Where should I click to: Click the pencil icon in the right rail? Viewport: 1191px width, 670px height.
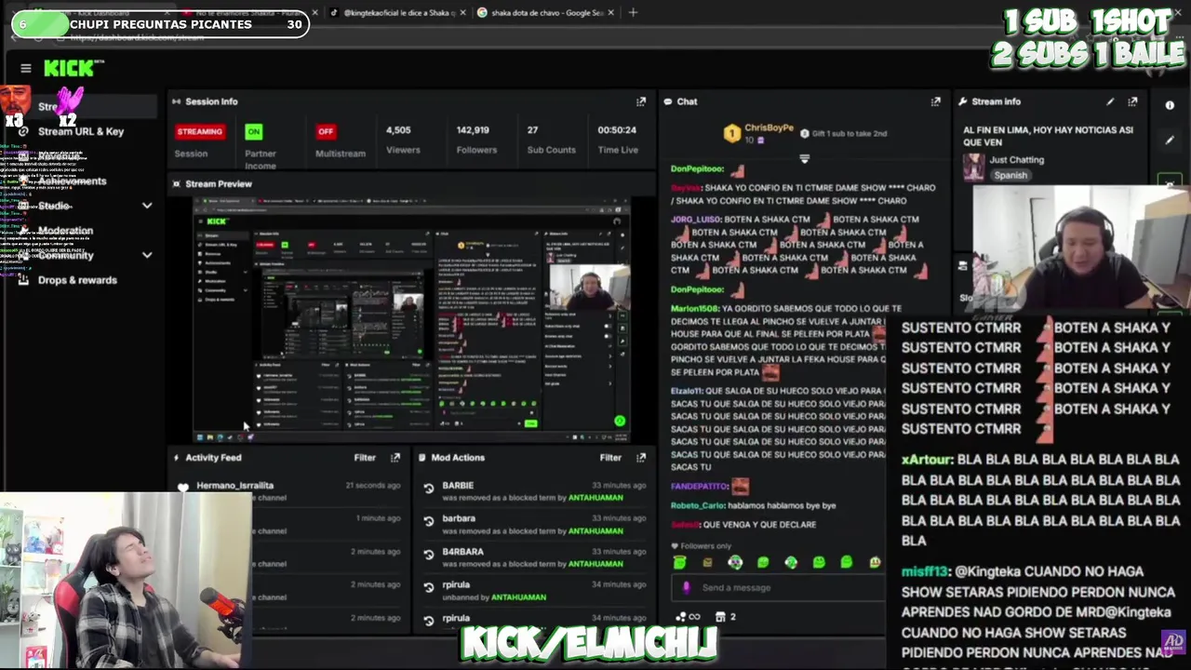[1170, 141]
